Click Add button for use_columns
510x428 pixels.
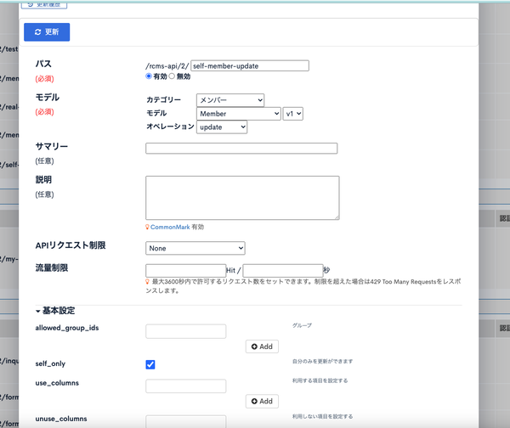(262, 401)
